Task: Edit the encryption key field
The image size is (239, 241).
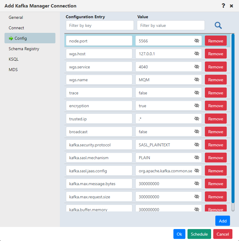Action: click(x=99, y=106)
